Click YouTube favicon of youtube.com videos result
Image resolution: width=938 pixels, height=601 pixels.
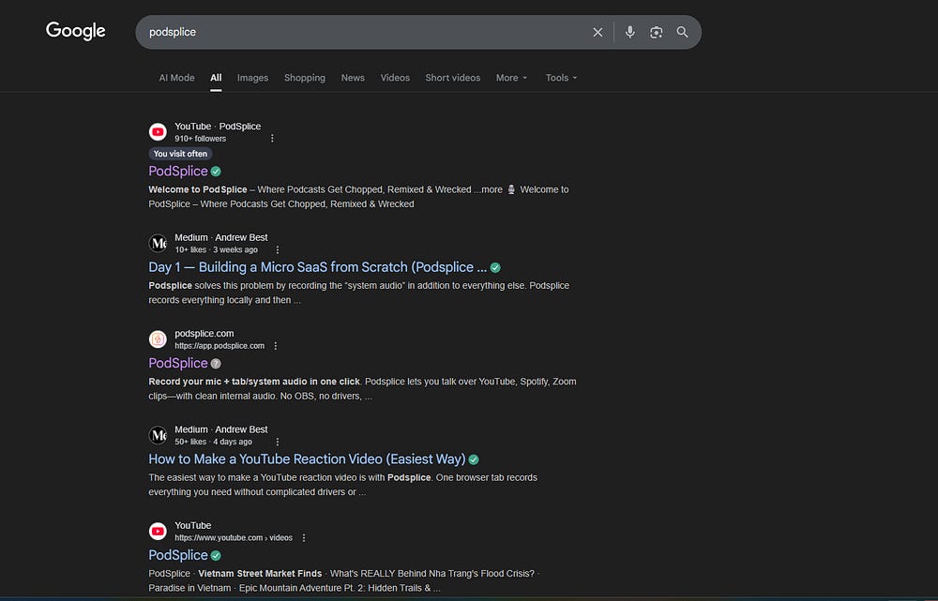(x=158, y=531)
